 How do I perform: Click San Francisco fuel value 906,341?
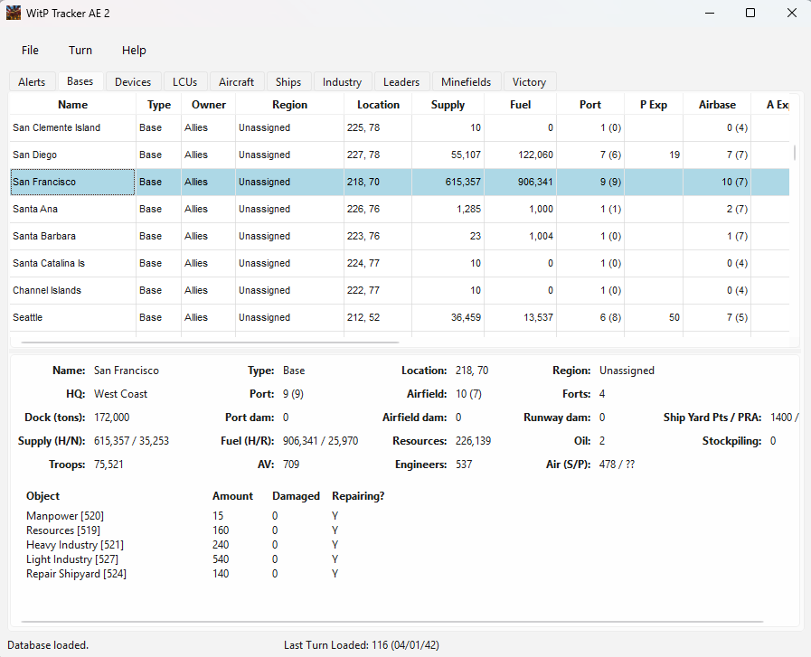(x=535, y=182)
